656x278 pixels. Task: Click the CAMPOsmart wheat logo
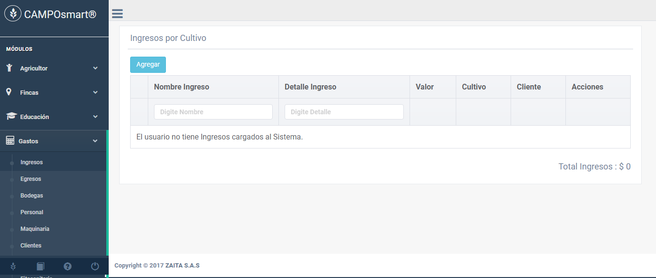pos(13,14)
